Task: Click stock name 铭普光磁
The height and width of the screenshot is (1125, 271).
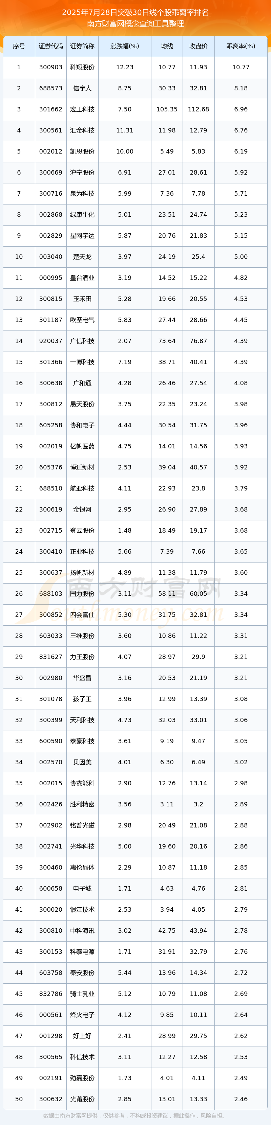Action: coord(82,826)
